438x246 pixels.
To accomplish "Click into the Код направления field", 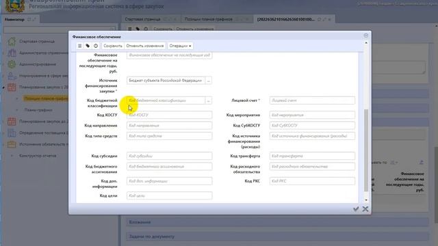I will click(x=169, y=126).
